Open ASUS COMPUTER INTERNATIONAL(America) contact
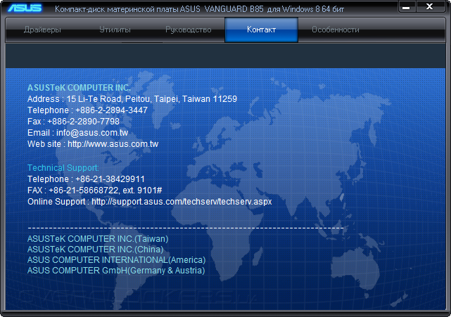The height and width of the screenshot is (317, 451). (x=117, y=260)
